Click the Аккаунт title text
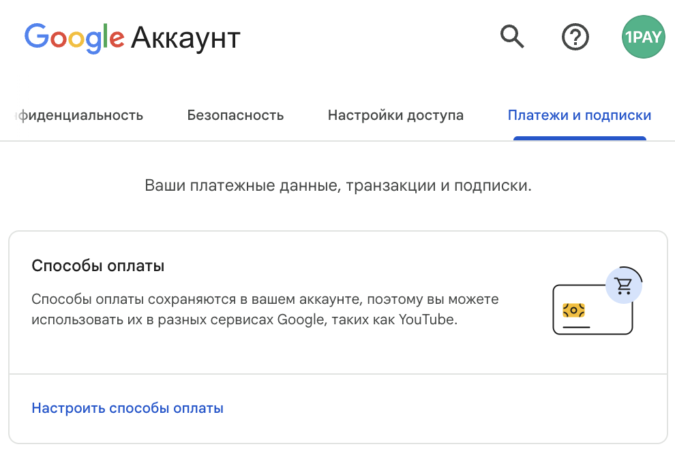The width and height of the screenshot is (675, 451). click(x=185, y=37)
